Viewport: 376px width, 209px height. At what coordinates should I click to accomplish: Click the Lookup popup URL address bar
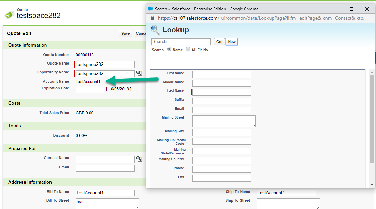click(x=262, y=18)
